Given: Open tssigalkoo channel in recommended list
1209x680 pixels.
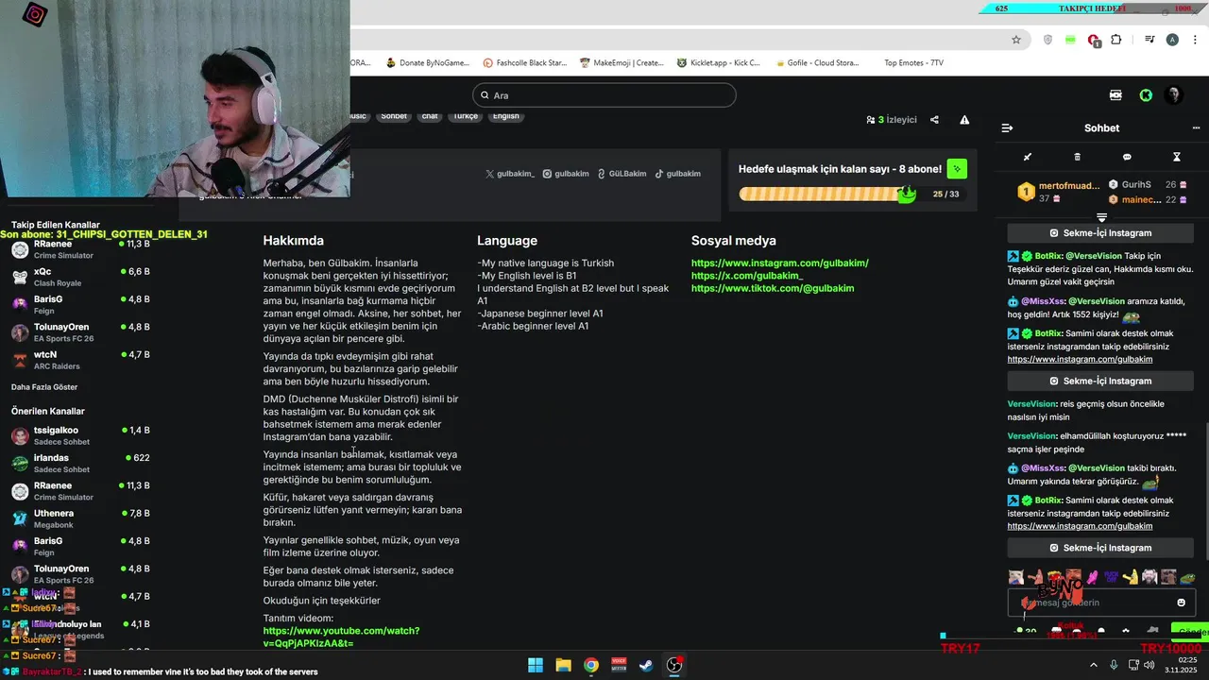Looking at the screenshot, I should (80, 435).
